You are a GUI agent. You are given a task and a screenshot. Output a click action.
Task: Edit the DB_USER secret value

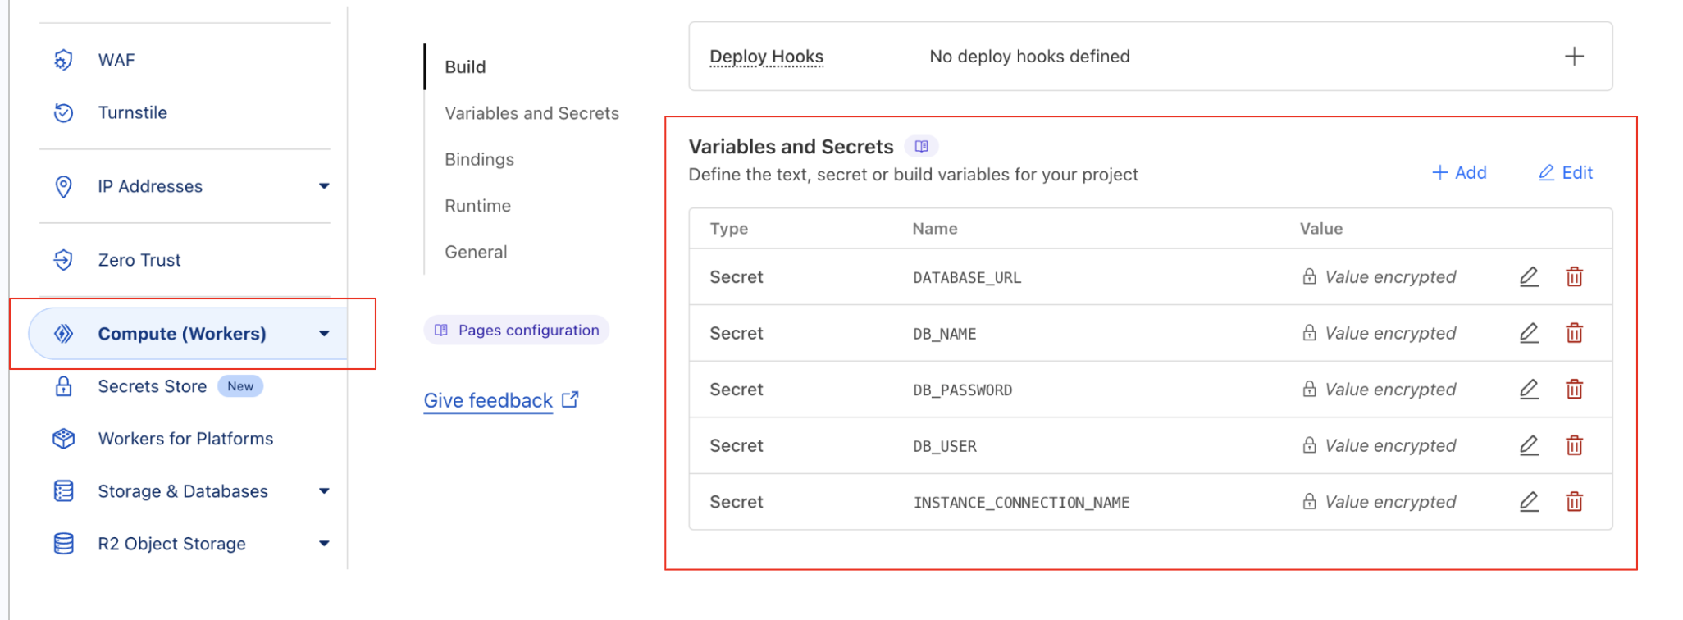[x=1528, y=445]
